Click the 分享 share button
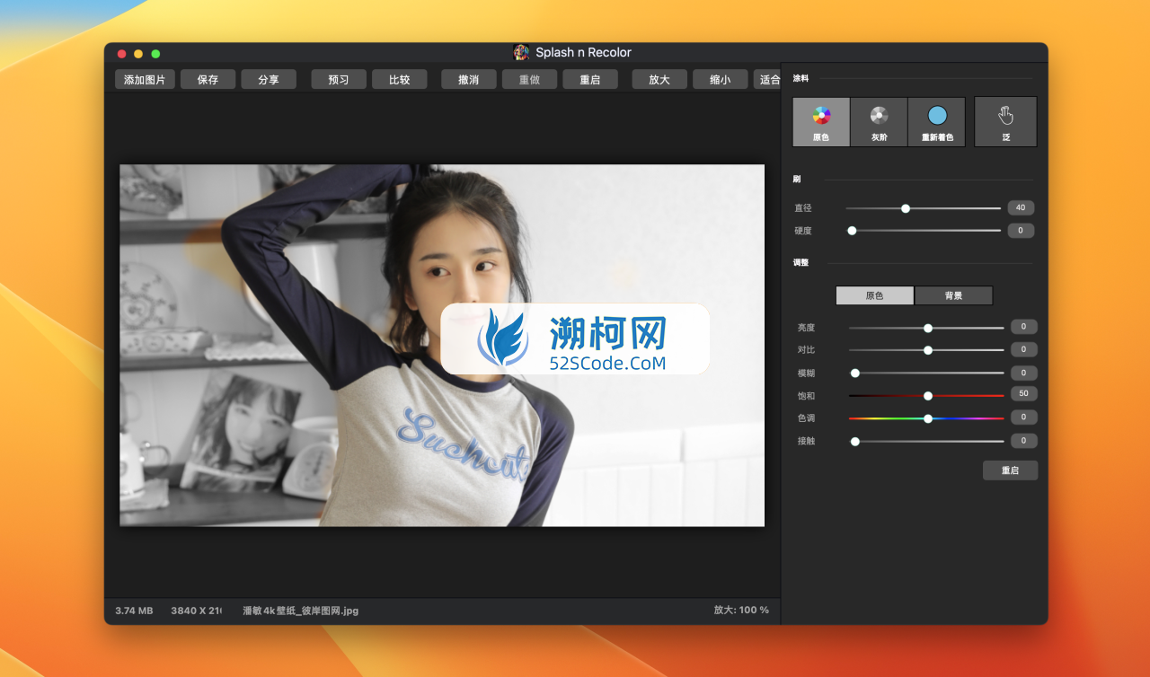1150x677 pixels. pyautogui.click(x=269, y=79)
